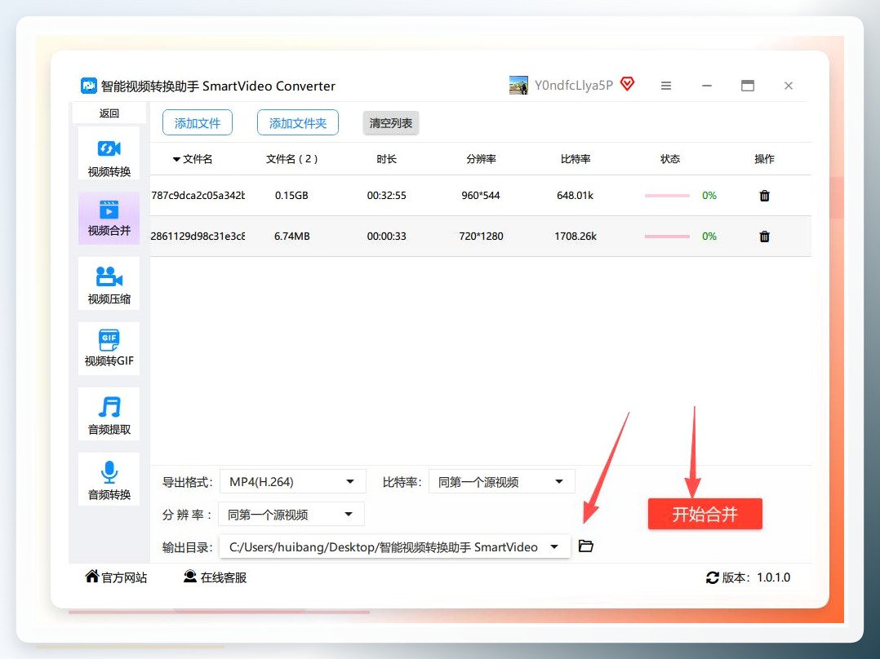Close the SmartVideo Converter window
The height and width of the screenshot is (659, 880).
click(x=789, y=86)
